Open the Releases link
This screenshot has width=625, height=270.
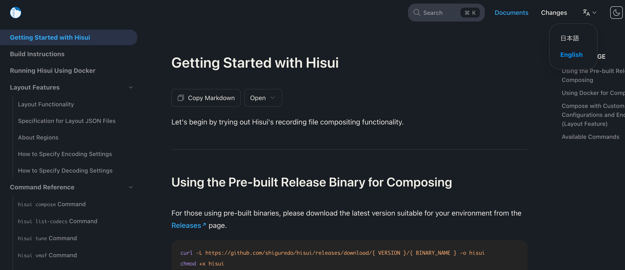(186, 225)
